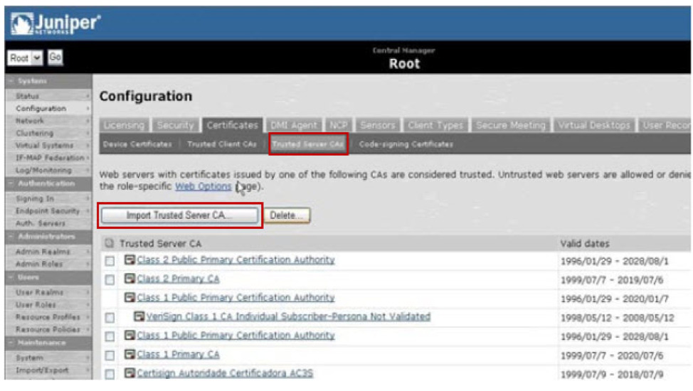Open Certisign Autoridade Certificadora AC3S link
This screenshot has width=693, height=391.
[225, 373]
